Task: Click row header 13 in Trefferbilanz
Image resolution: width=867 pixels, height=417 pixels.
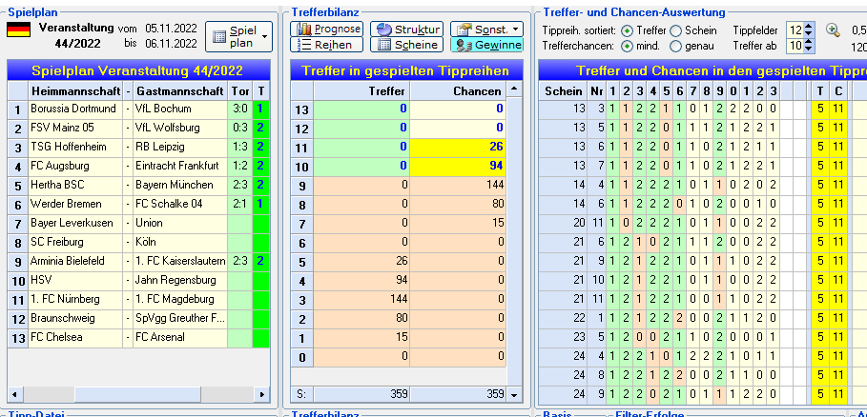Action: pos(302,109)
